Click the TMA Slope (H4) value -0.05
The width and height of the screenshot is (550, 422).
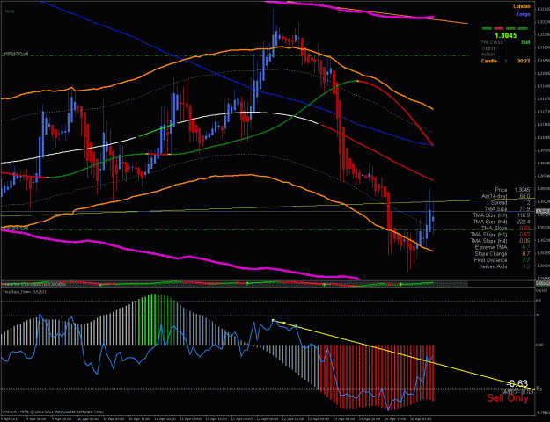pos(524,241)
